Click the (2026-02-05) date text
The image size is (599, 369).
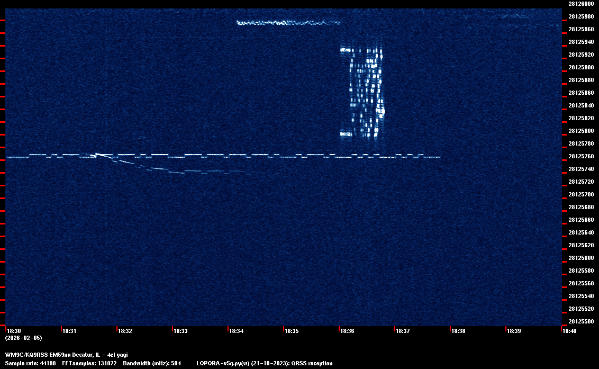[x=23, y=338]
